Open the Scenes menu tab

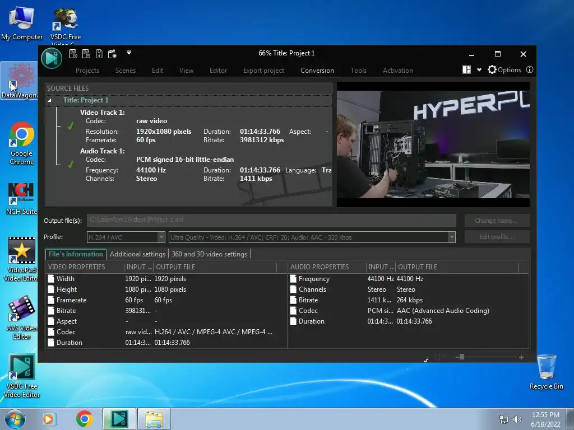[125, 70]
